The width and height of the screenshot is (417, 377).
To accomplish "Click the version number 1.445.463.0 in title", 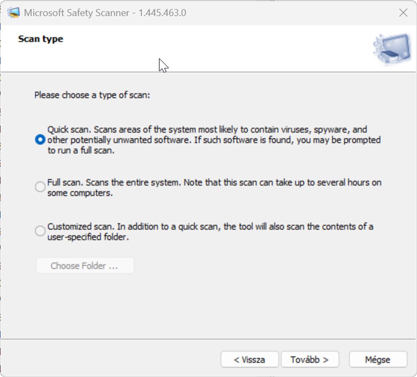I will (x=162, y=13).
